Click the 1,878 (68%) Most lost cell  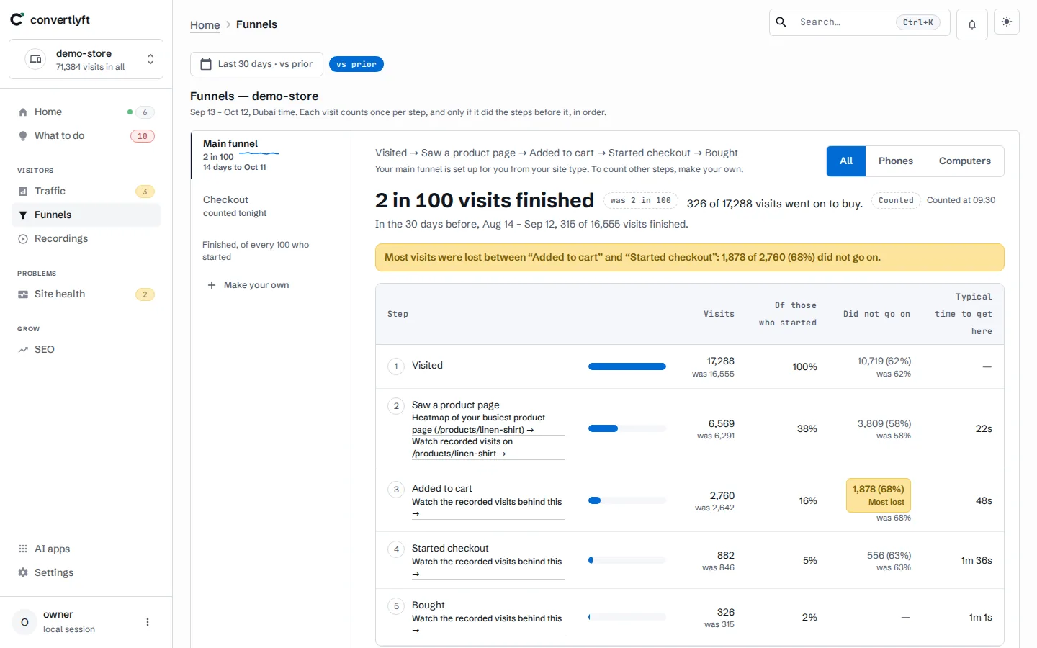(x=879, y=495)
